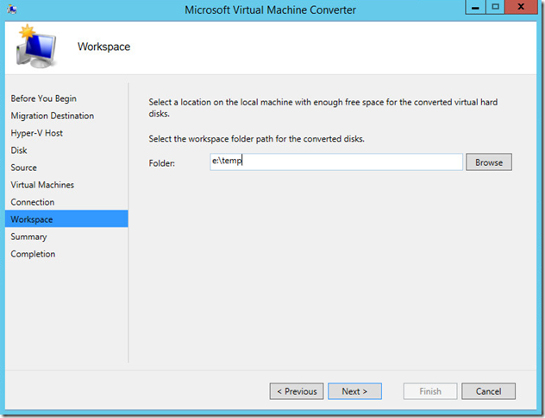
Task: Close the Virtual Machine Converter window
Action: 521,7
